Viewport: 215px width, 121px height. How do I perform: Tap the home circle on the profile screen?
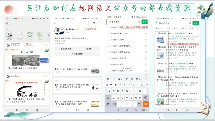pyautogui.click(x=77, y=110)
